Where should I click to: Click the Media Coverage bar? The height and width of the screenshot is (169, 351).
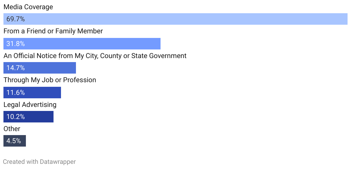point(175,19)
